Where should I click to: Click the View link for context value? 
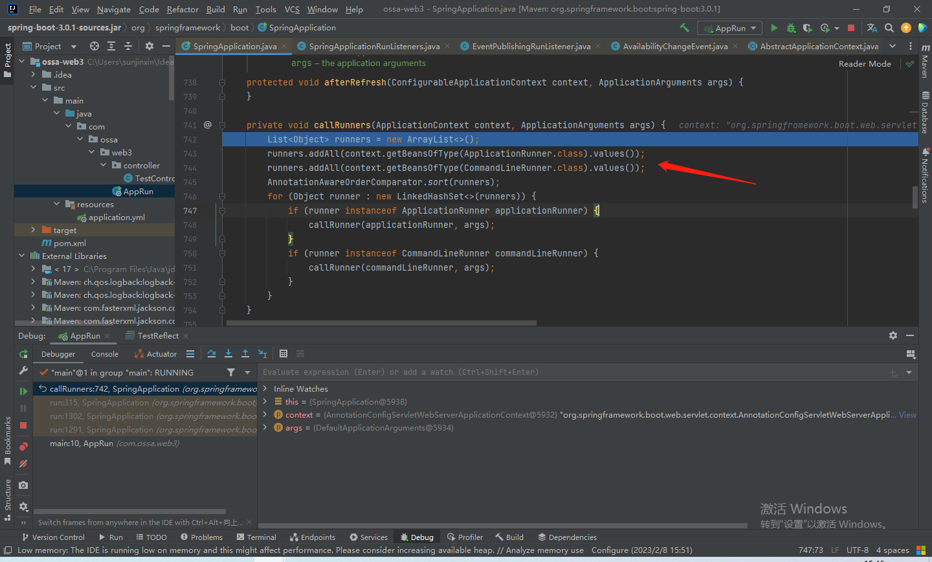tap(907, 414)
